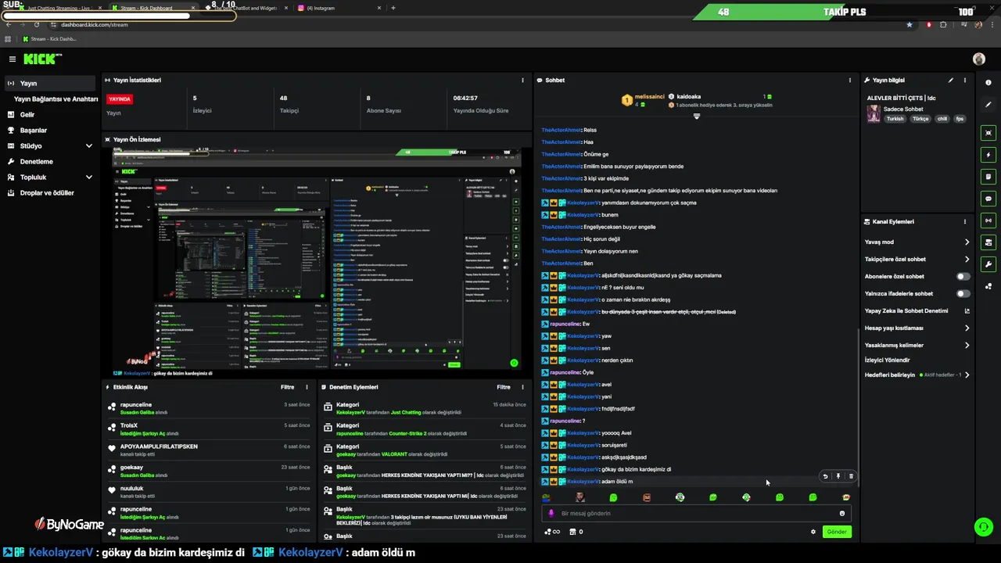The image size is (1001, 563).
Task: Click the browser address bar URL
Action: [x=94, y=24]
